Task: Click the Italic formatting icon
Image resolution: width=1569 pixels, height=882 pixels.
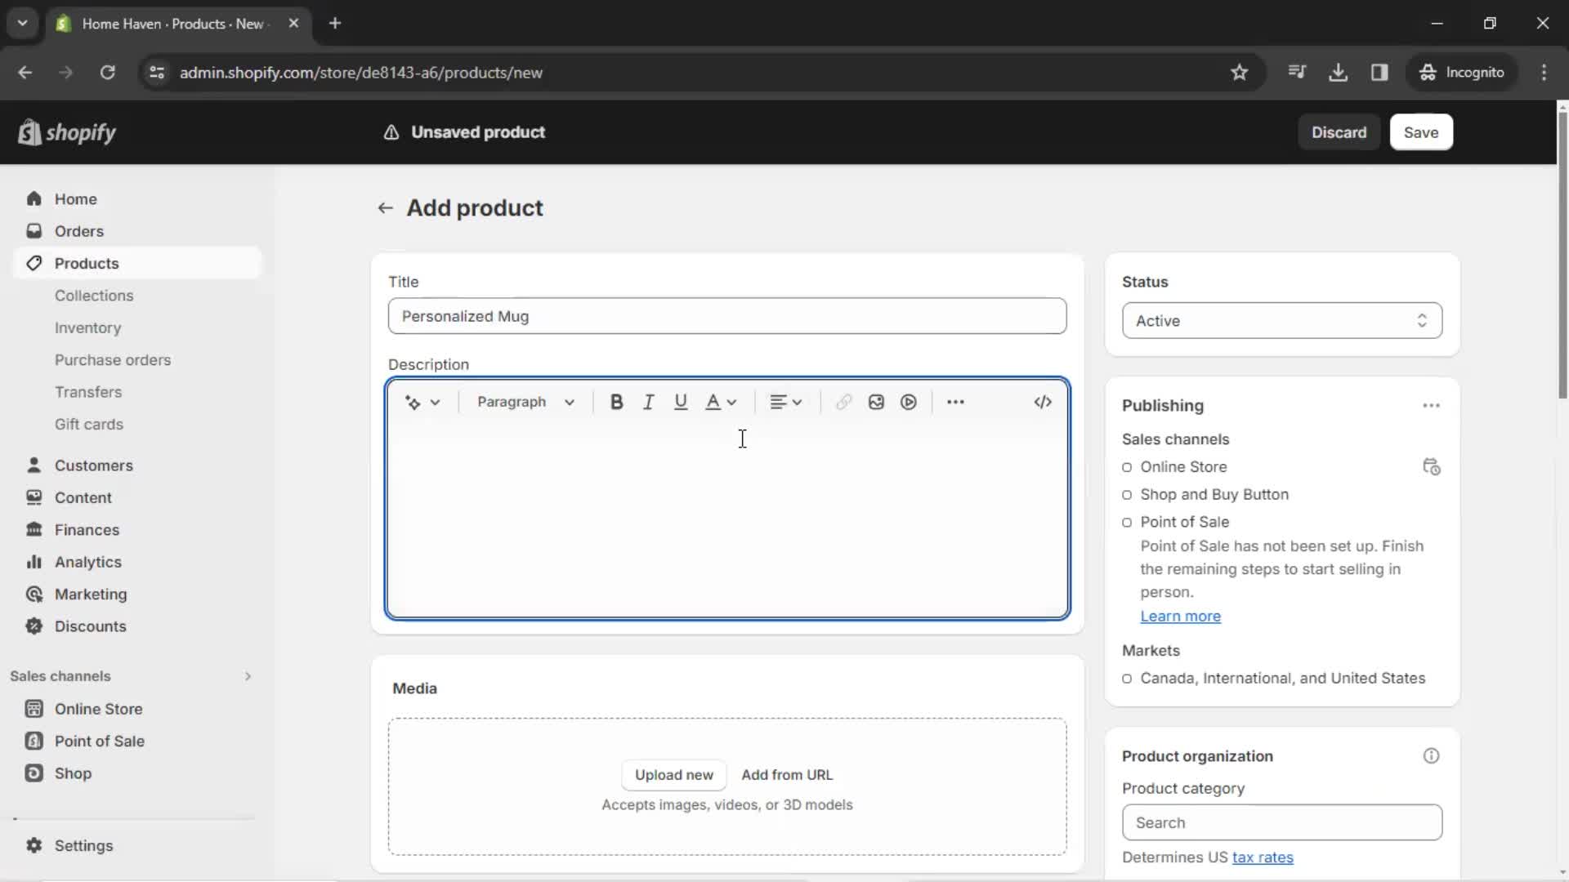Action: tap(648, 401)
